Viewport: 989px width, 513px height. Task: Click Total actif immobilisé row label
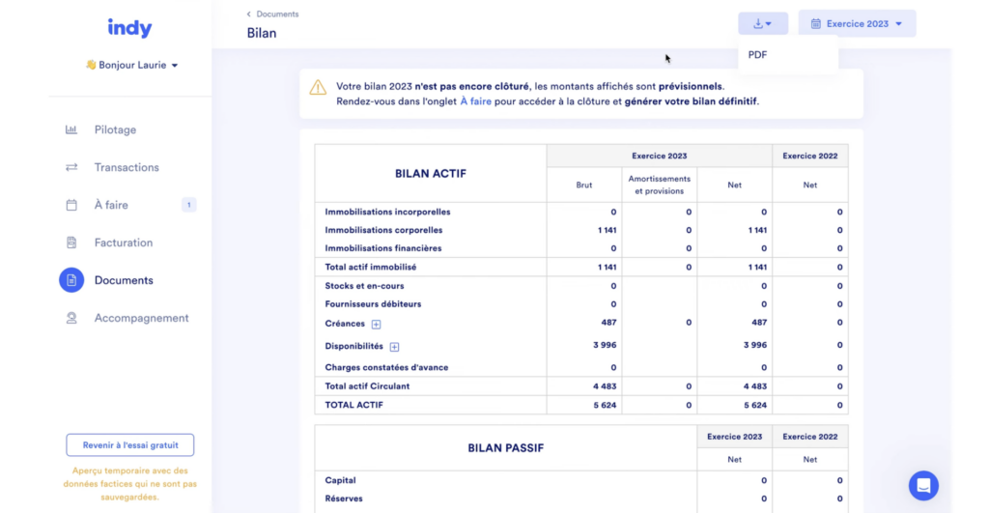point(370,268)
